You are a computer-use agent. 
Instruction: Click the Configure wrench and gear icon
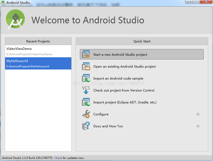(x=86, y=114)
